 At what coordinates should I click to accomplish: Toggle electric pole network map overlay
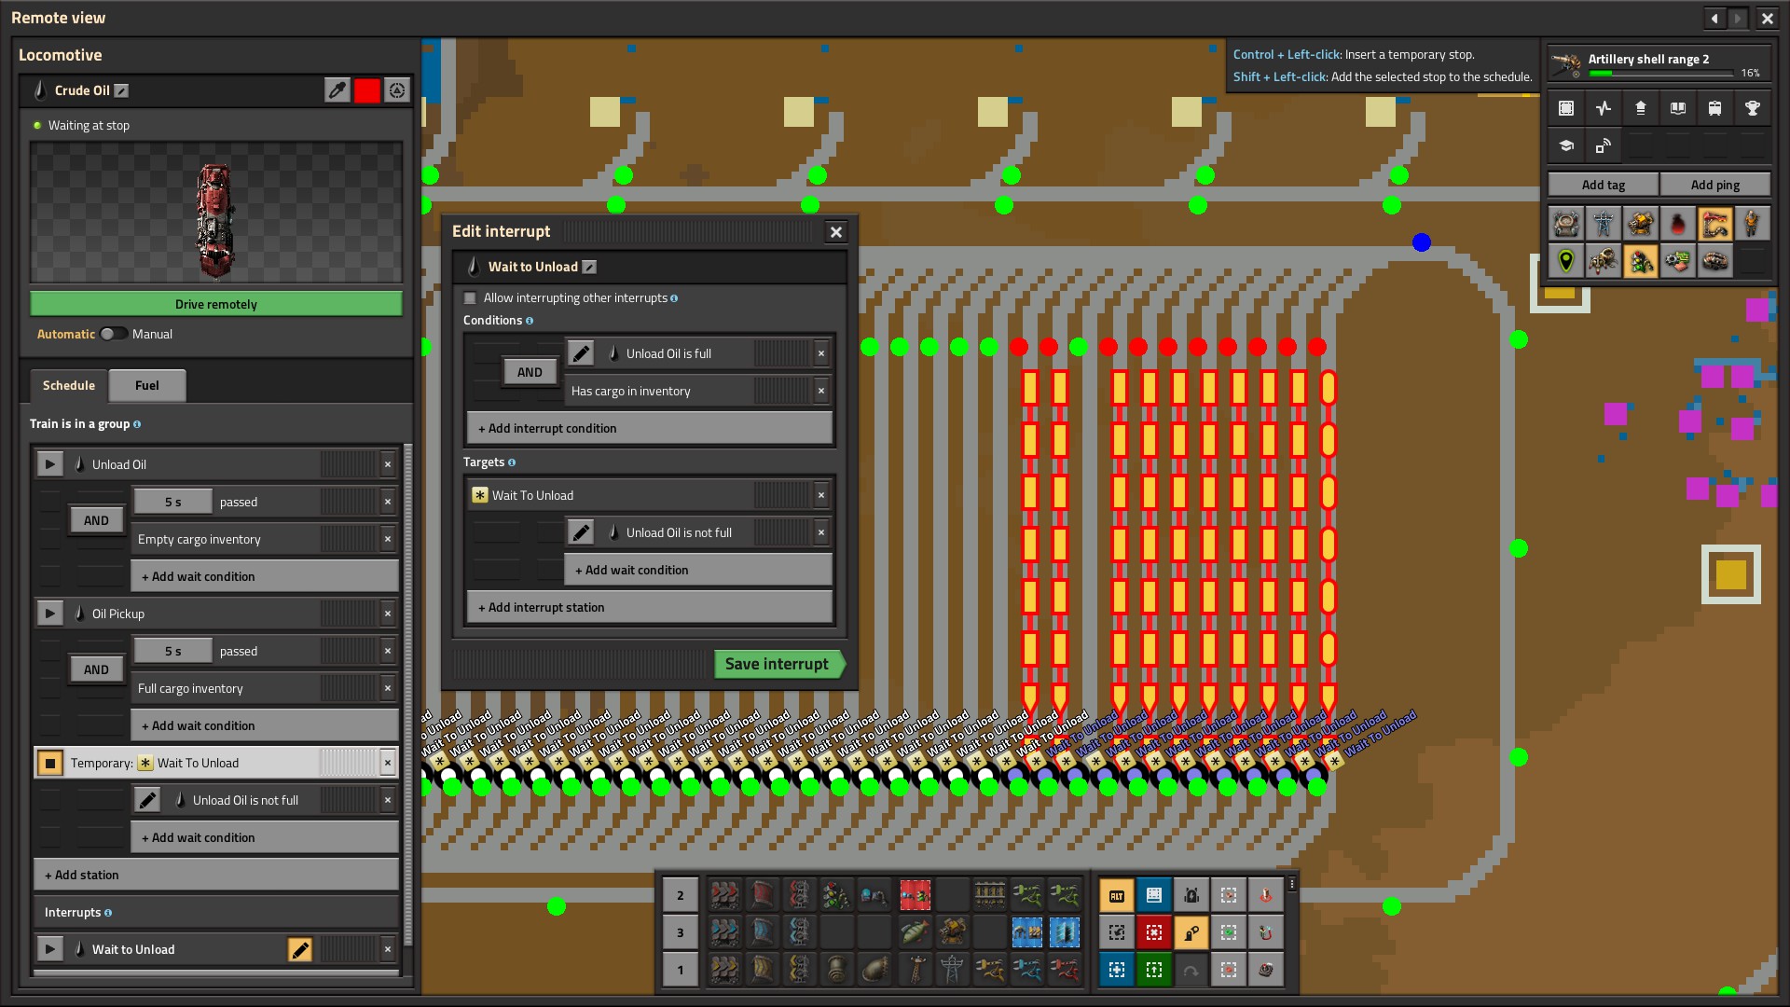pos(1604,224)
